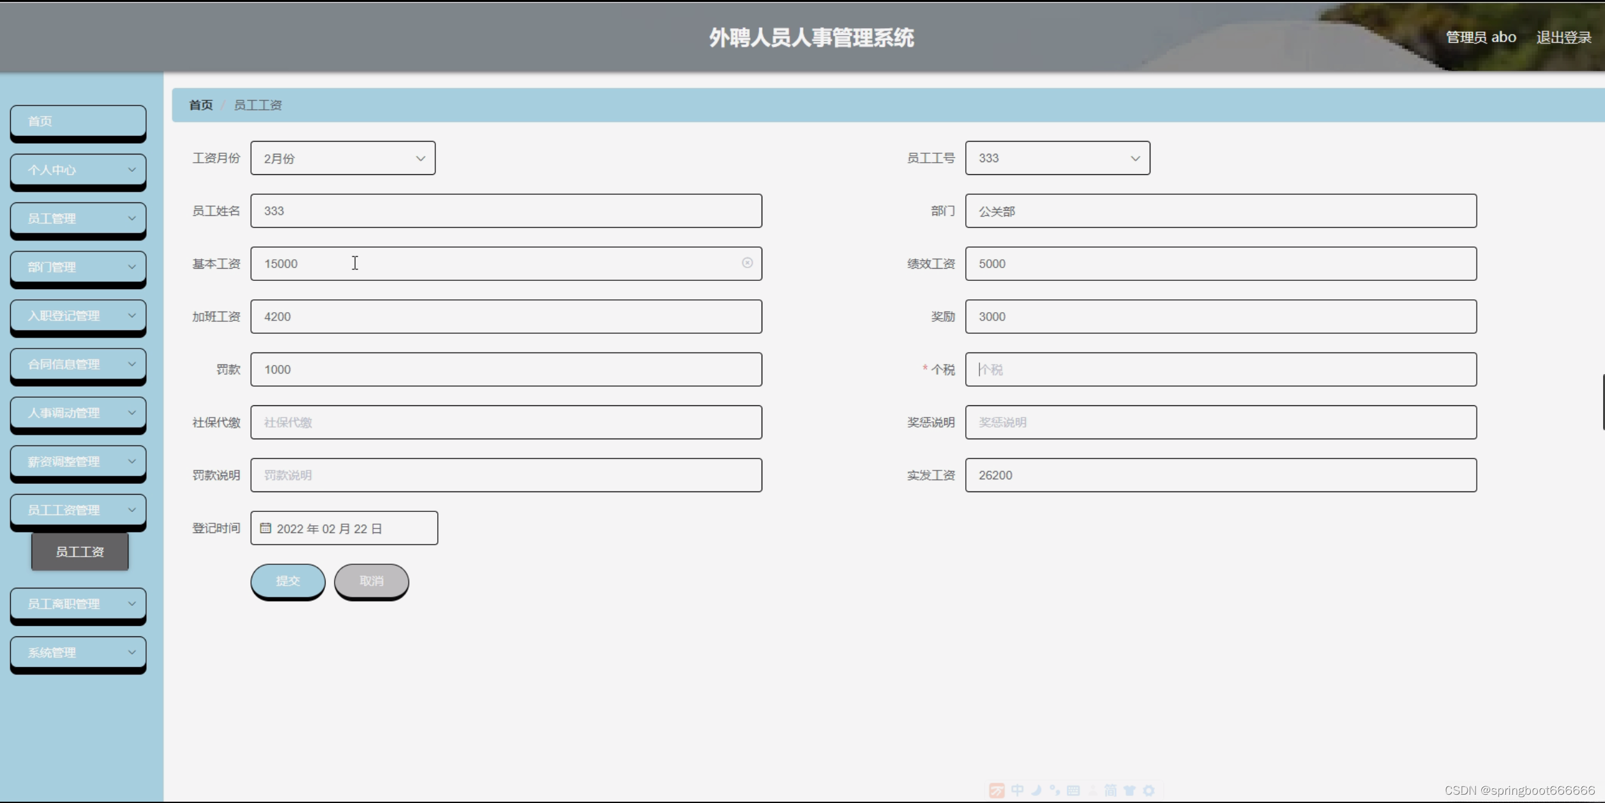Click the calendar icon in 登记时间
This screenshot has height=803, width=1605.
click(x=266, y=529)
